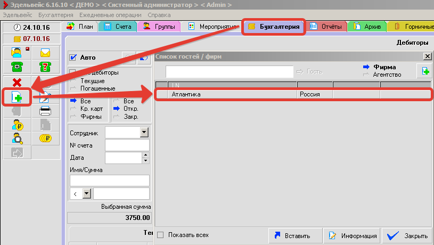Click the new document green plus icon
Screen dimensions: 434x245
tap(17, 96)
